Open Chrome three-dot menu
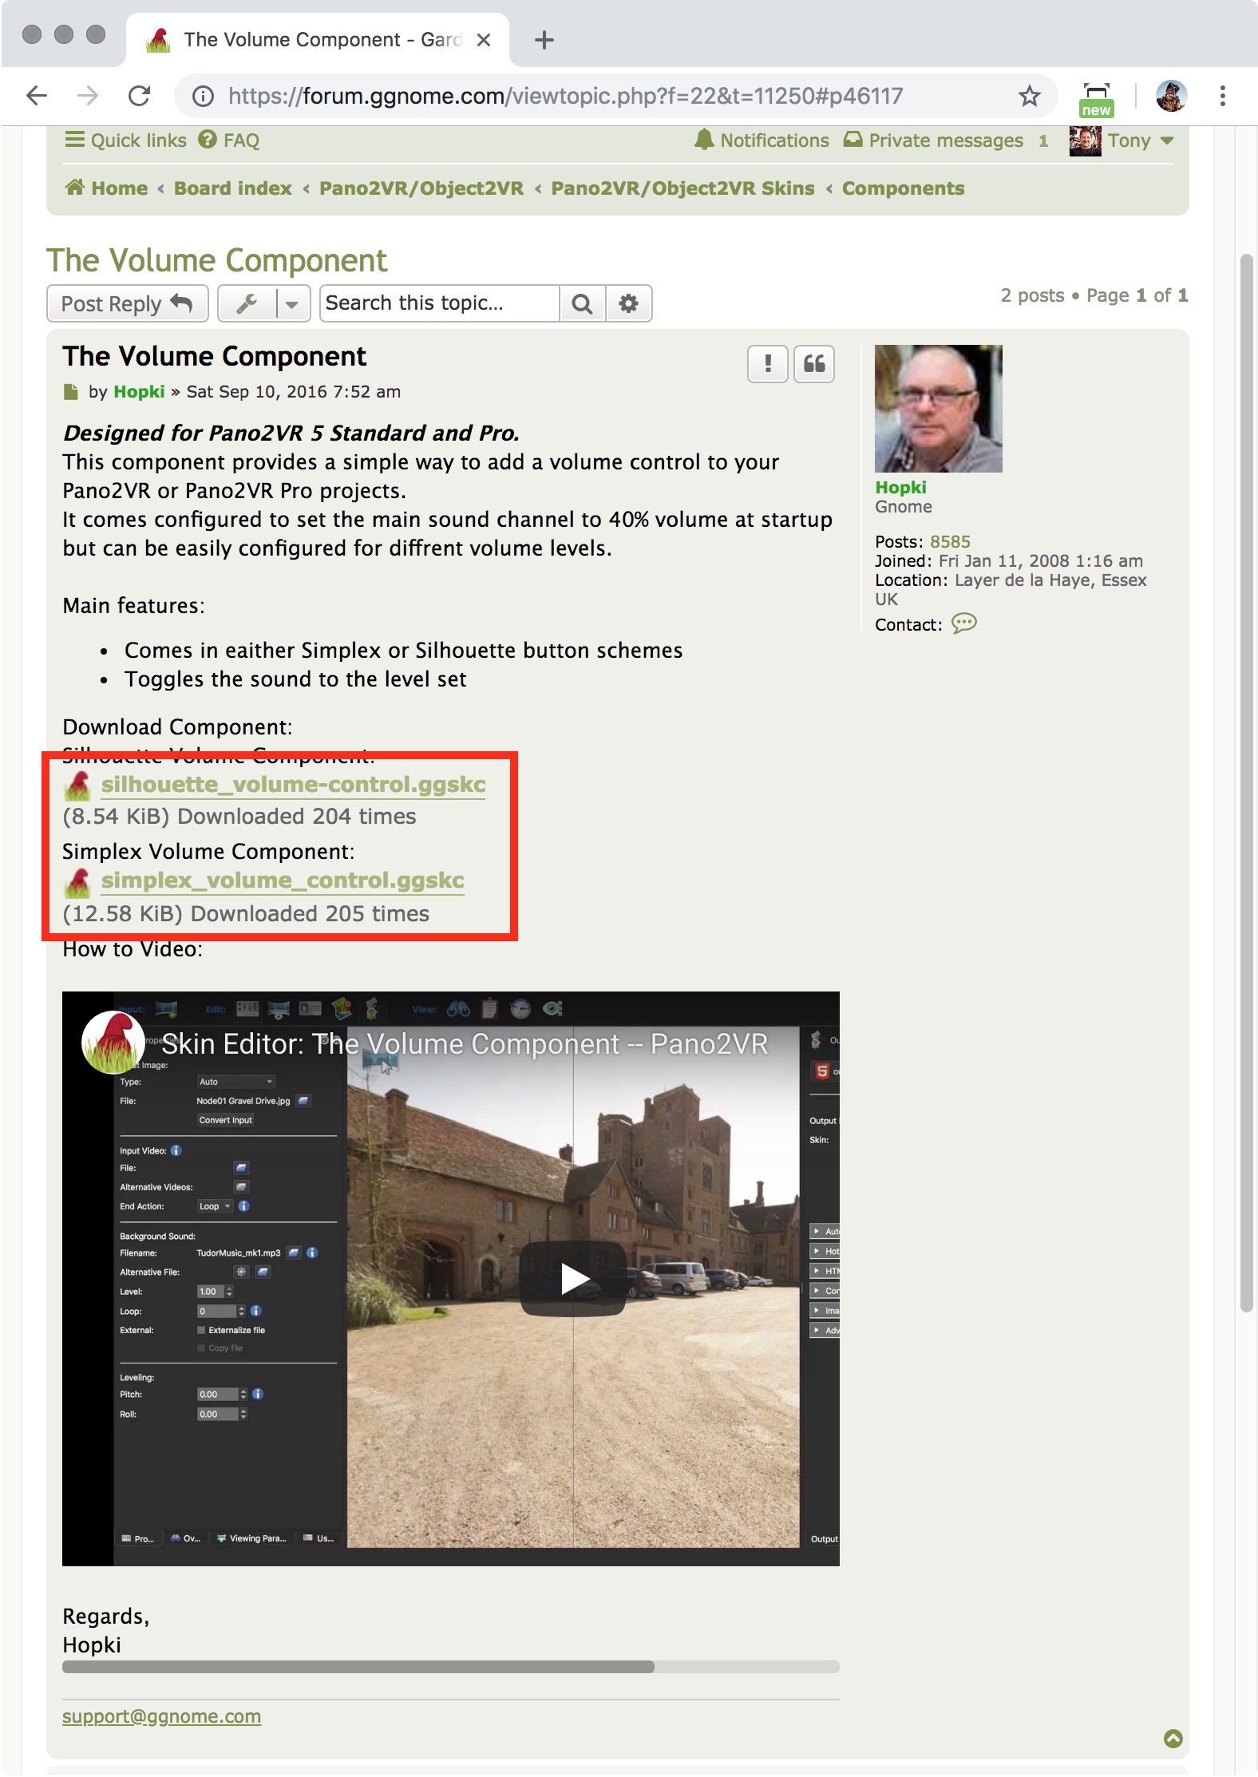 pyautogui.click(x=1222, y=96)
